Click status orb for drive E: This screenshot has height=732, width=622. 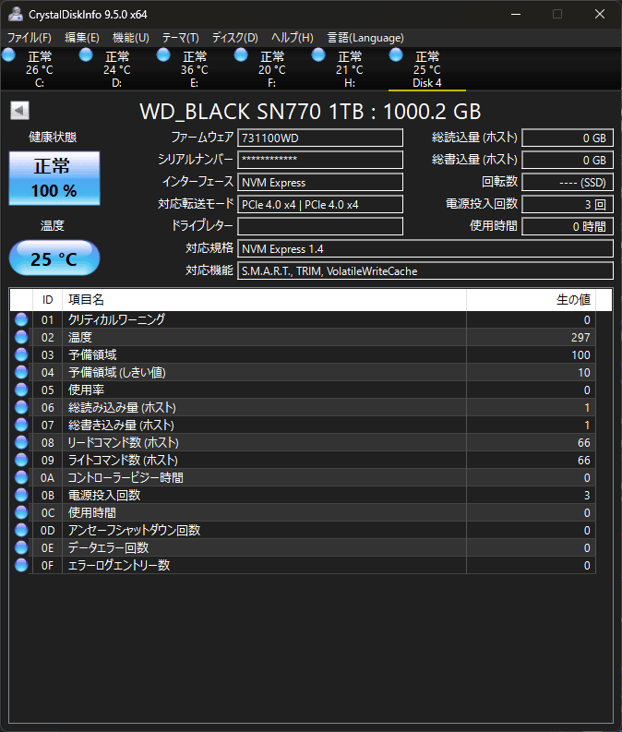(x=164, y=56)
